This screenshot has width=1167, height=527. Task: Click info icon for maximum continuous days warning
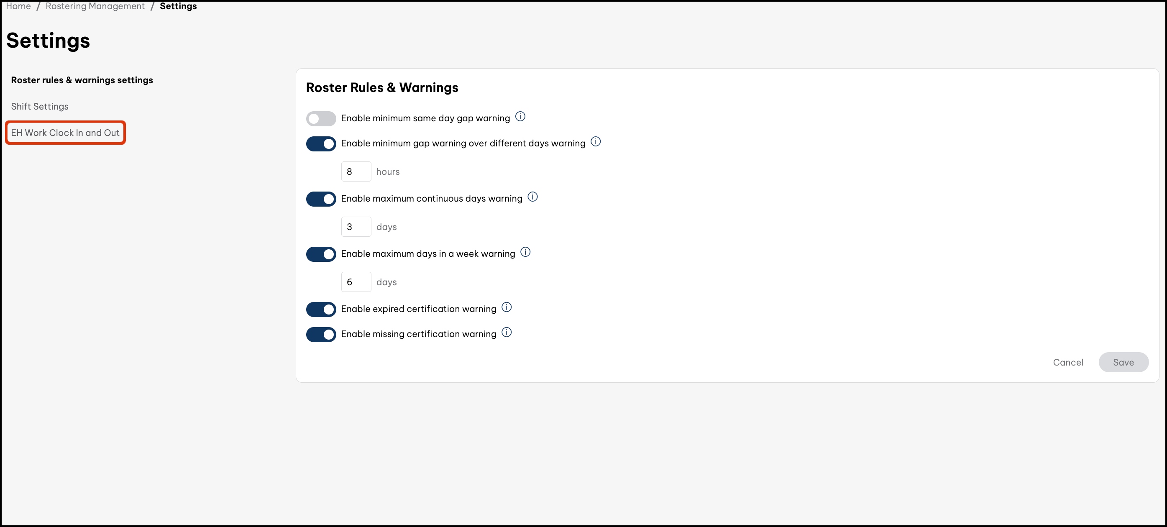pos(533,197)
